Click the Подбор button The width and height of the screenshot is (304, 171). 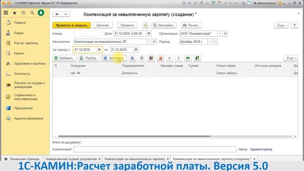pyautogui.click(x=89, y=58)
